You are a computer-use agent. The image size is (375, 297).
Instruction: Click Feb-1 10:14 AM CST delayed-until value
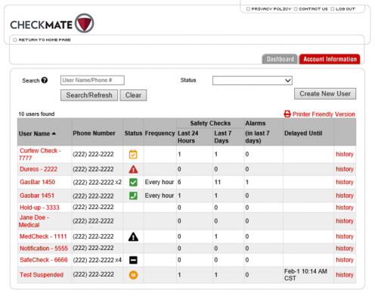pos(305,275)
